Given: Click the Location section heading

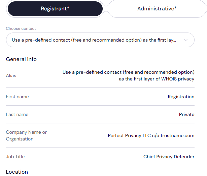Looking at the screenshot, I should pos(17,172).
